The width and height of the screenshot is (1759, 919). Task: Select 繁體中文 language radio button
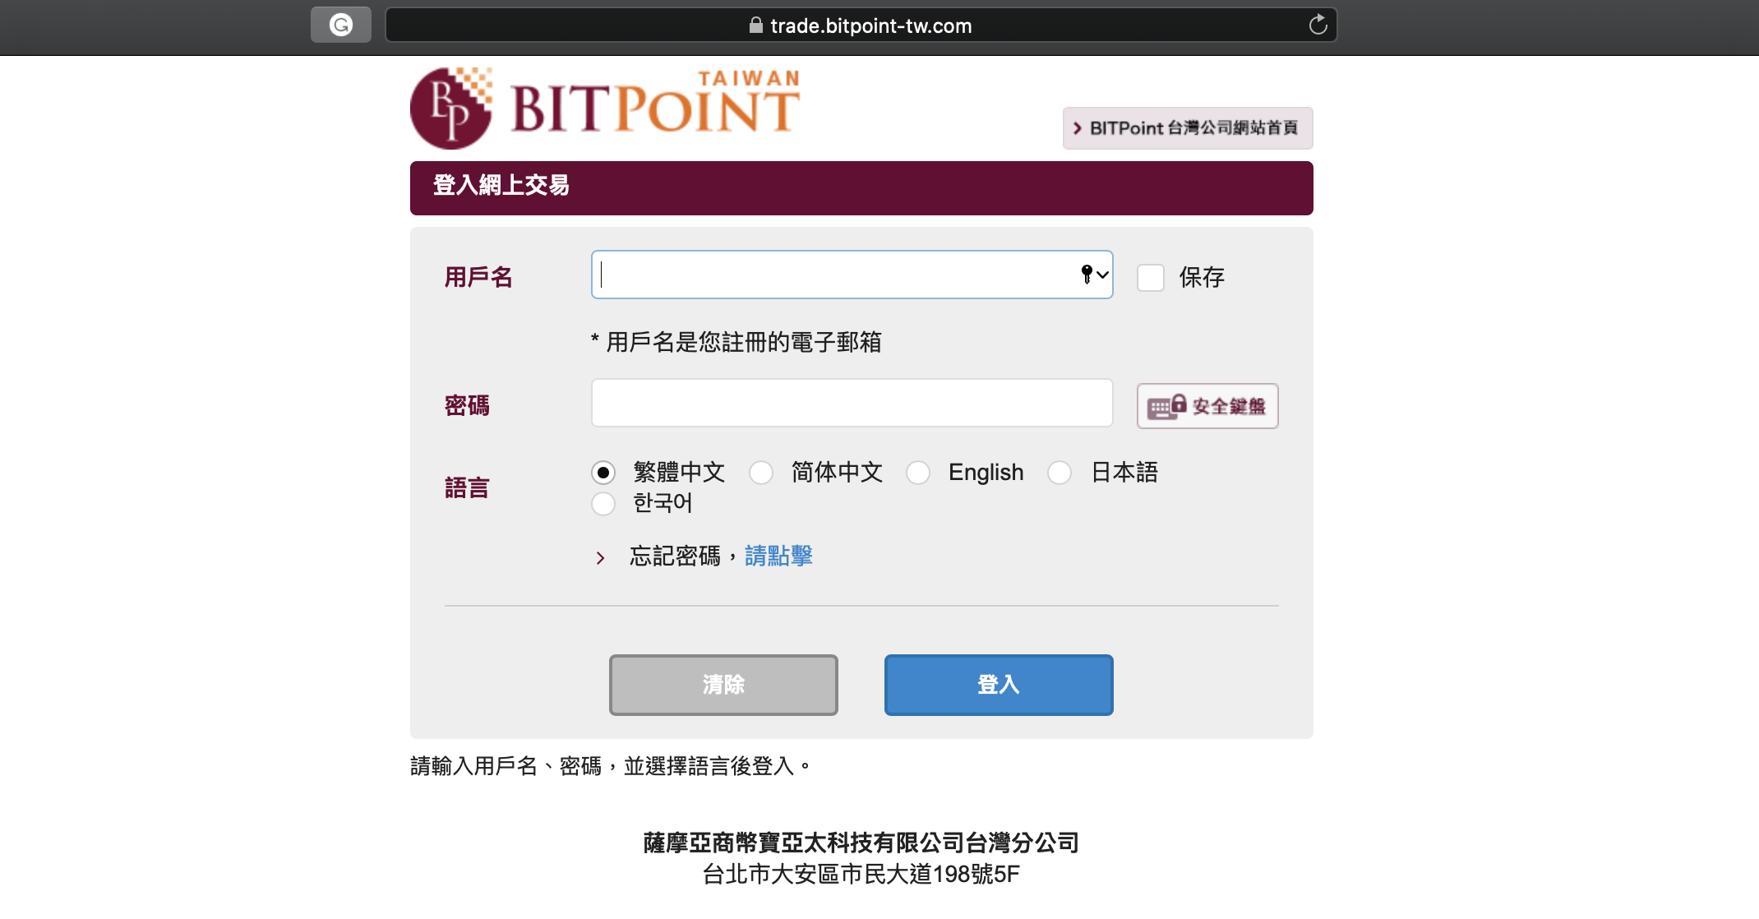pos(603,473)
